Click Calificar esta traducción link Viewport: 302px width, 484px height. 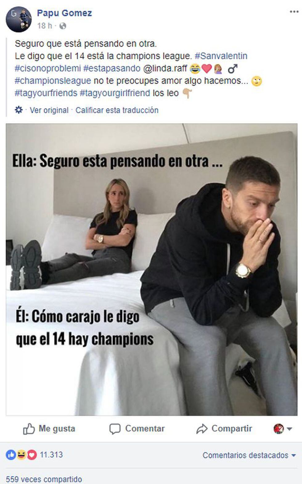tap(117, 110)
